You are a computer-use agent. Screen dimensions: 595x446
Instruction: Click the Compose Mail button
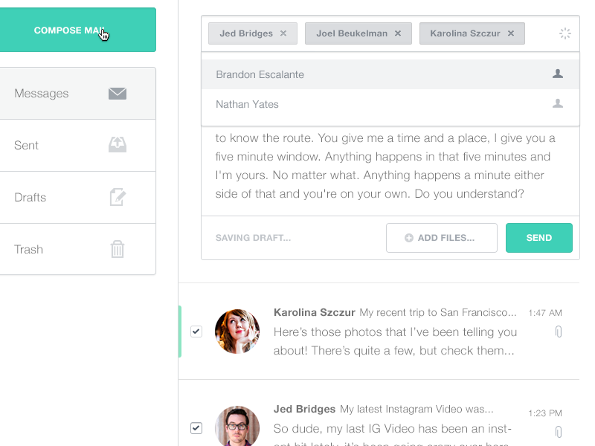coord(78,30)
